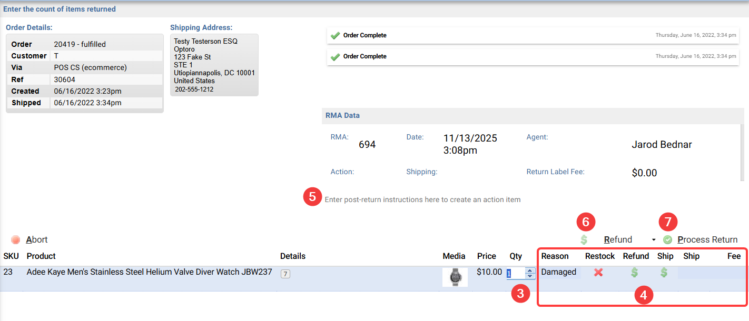Open the Damaged reason selector
The height and width of the screenshot is (321, 749).
[558, 273]
